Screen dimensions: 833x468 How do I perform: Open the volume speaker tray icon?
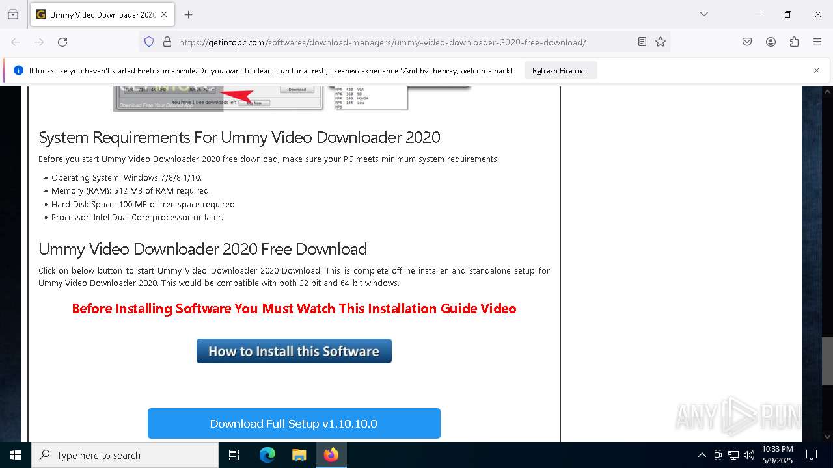tap(749, 455)
